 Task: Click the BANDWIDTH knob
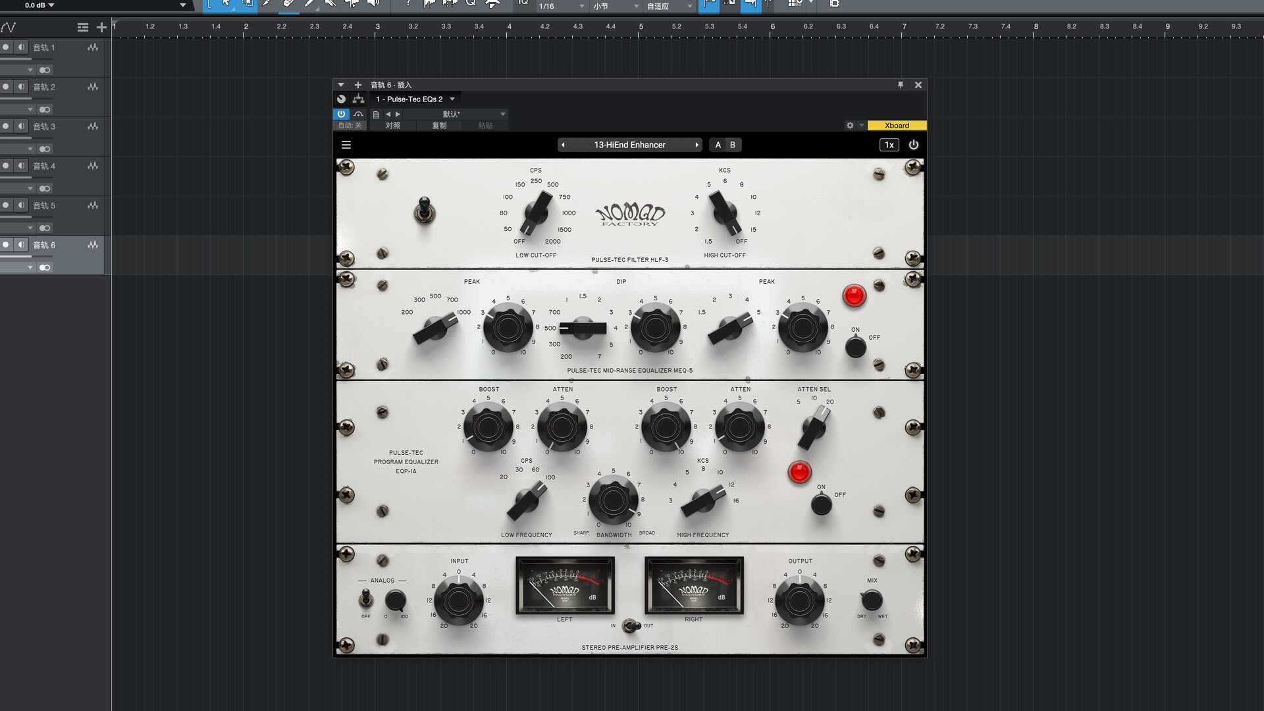[x=613, y=500]
